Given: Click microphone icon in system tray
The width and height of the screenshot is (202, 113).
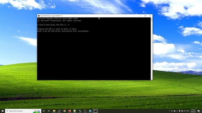Looking at the screenshot, I should [180, 111].
